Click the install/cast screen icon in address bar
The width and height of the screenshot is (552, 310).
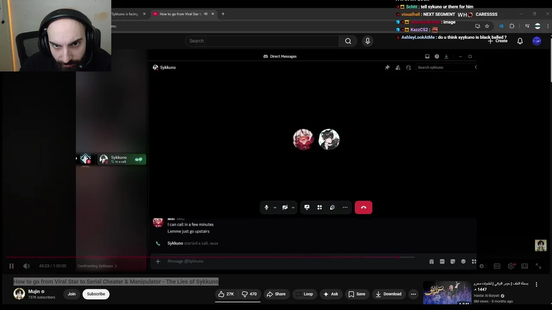(477, 26)
